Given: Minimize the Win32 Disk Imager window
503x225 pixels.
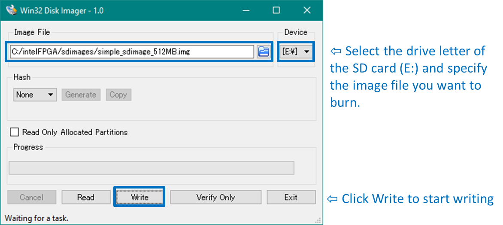Looking at the screenshot, I should 245,10.
